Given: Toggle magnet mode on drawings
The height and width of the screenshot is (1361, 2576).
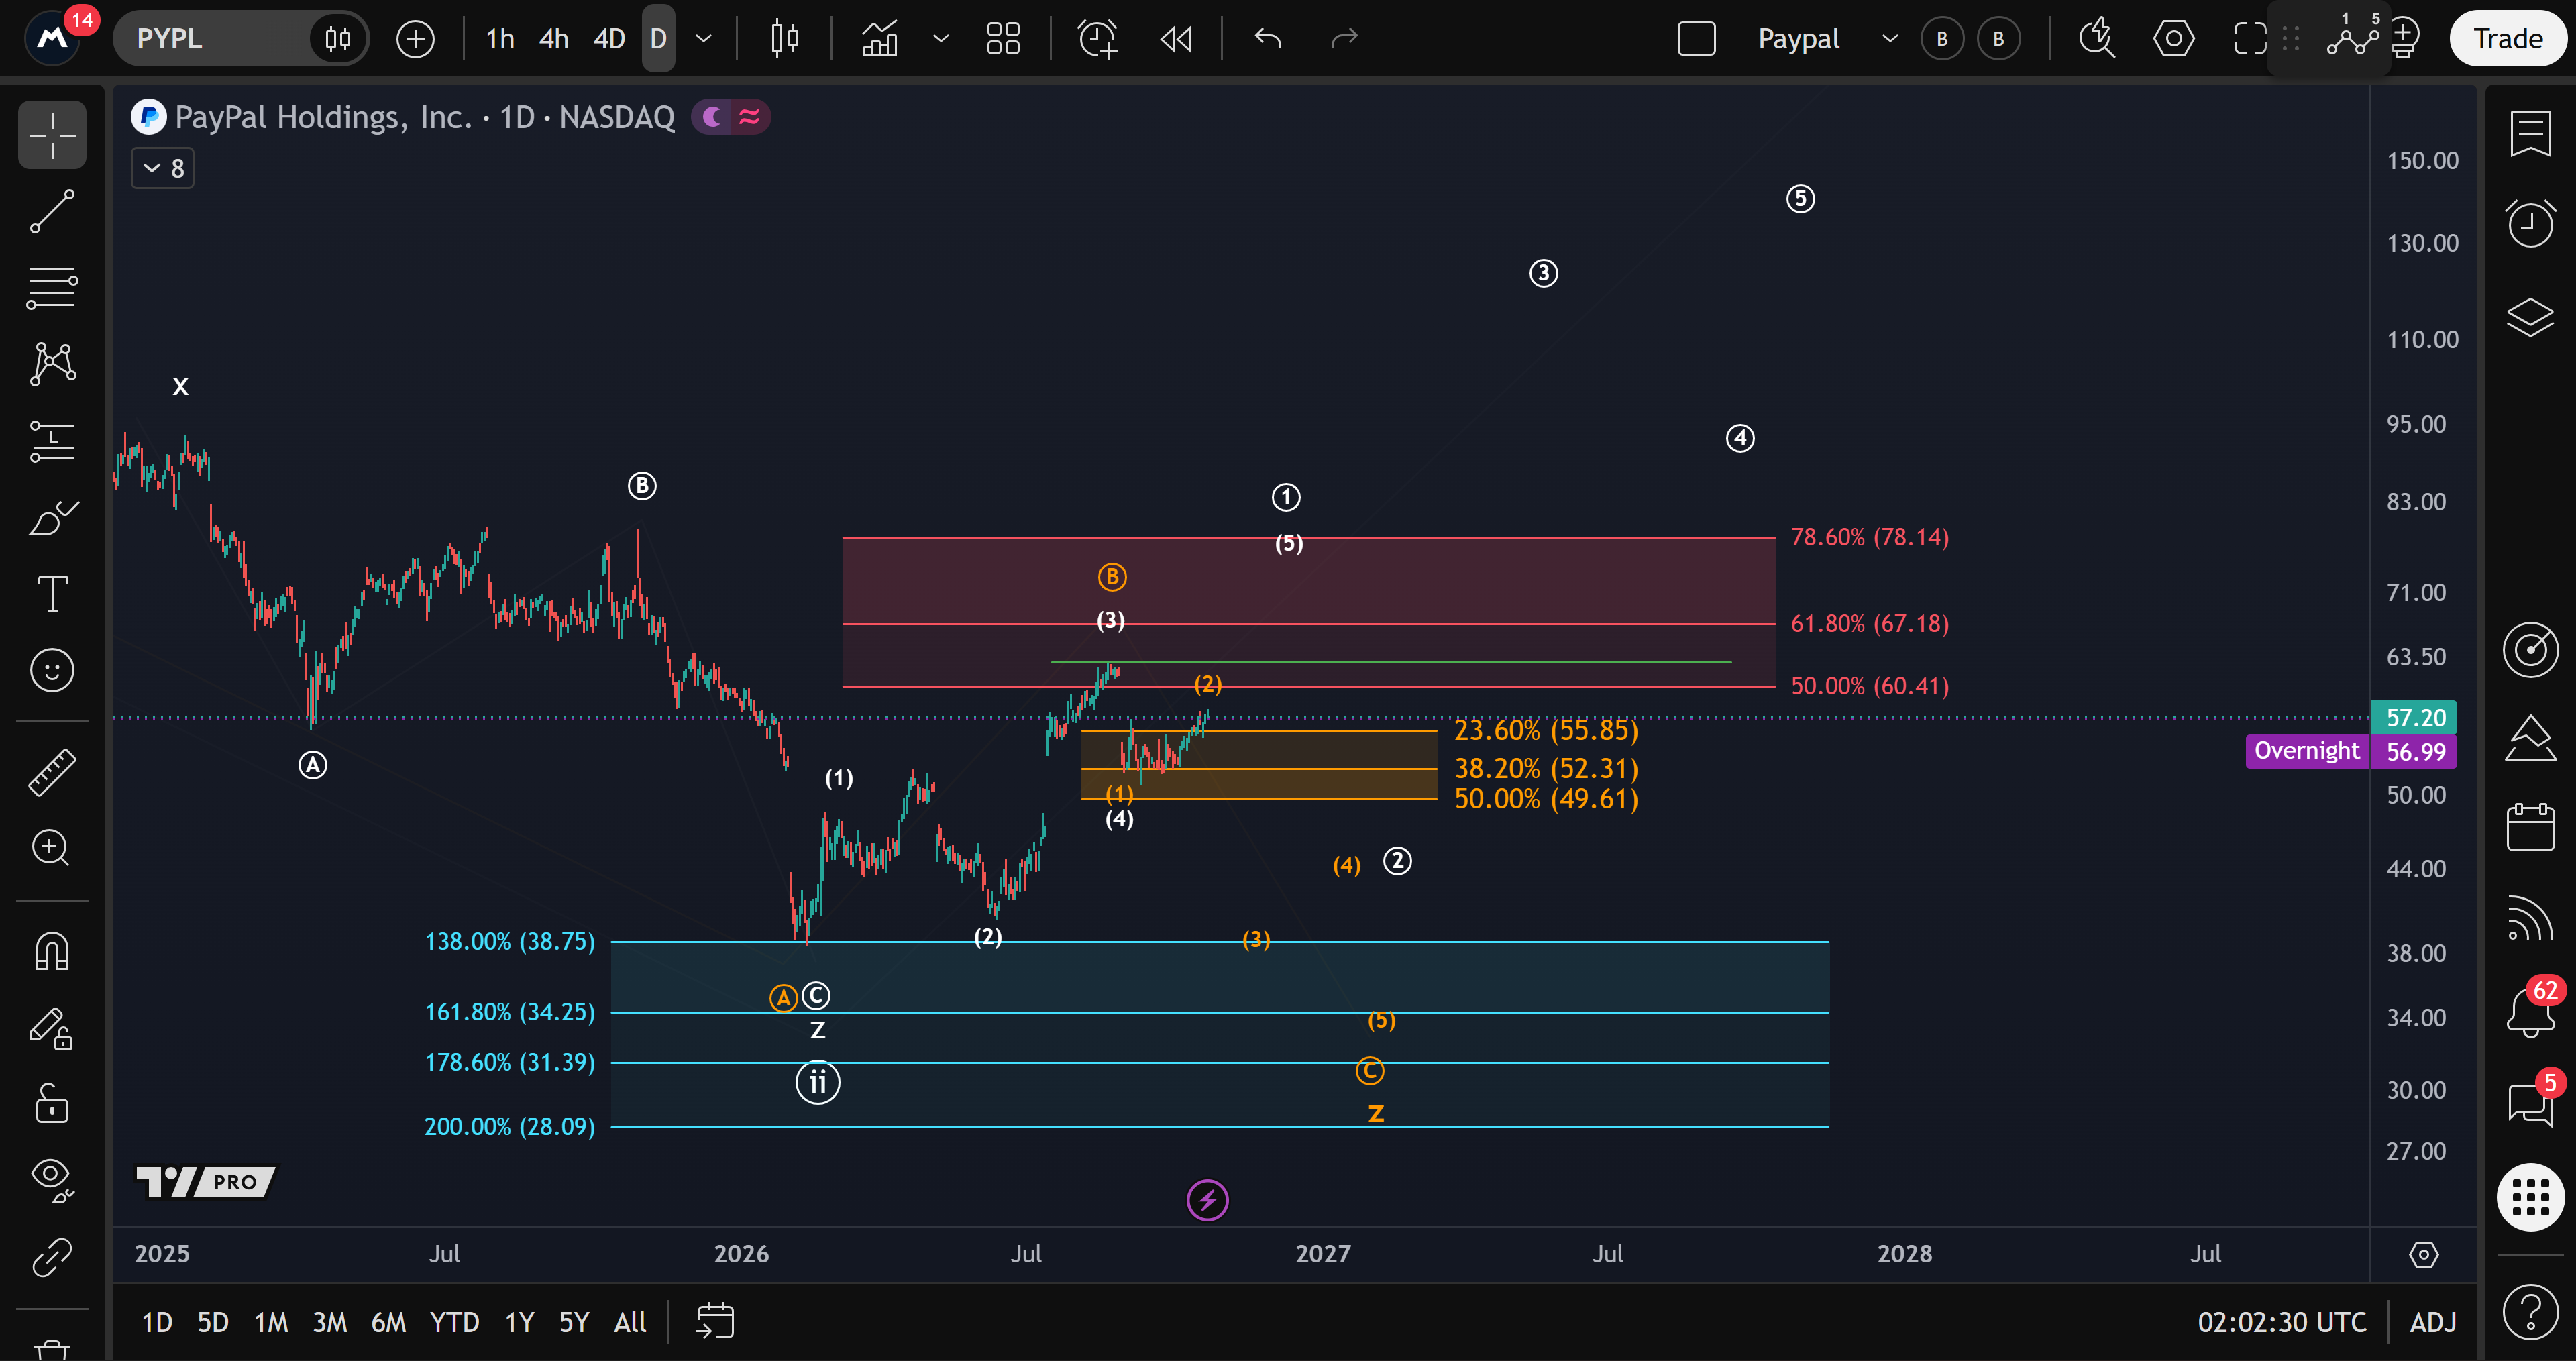Looking at the screenshot, I should coord(52,951).
